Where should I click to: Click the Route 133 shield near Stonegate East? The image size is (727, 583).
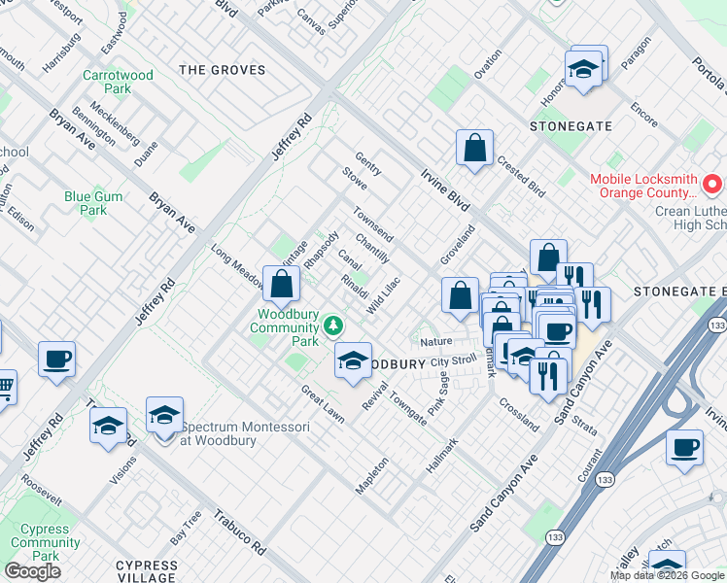[717, 326]
